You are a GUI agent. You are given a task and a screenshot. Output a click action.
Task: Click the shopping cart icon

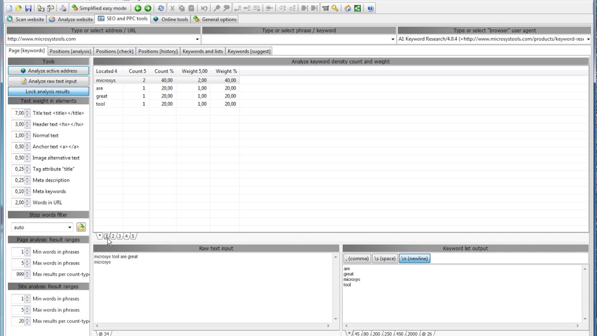(326, 8)
